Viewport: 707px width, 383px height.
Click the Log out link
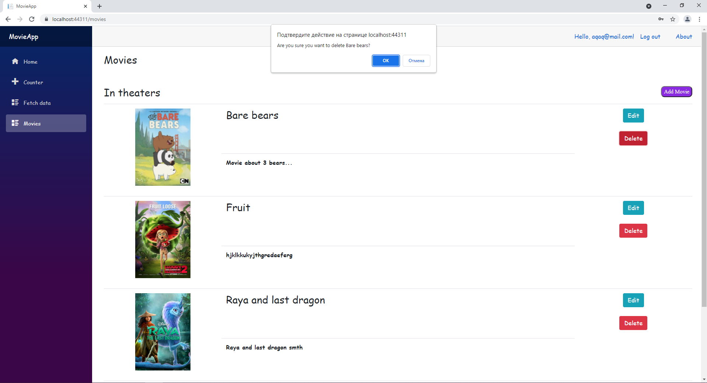tap(650, 36)
